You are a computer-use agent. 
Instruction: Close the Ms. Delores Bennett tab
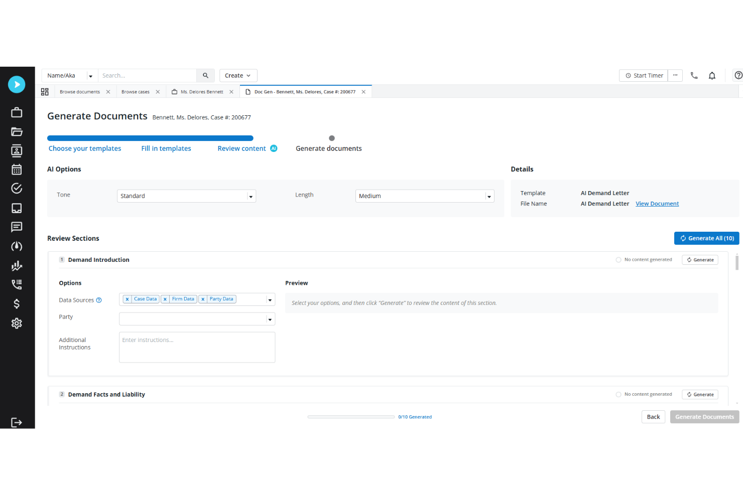pyautogui.click(x=231, y=92)
